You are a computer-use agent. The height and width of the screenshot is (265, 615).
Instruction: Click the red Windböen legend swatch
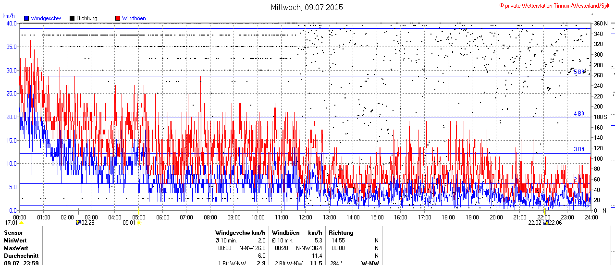pyautogui.click(x=118, y=18)
